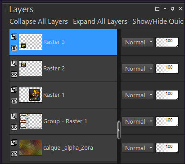The height and width of the screenshot is (164, 185).
Task: Toggle visibility of Raster 2 layer
Action: (x=14, y=74)
